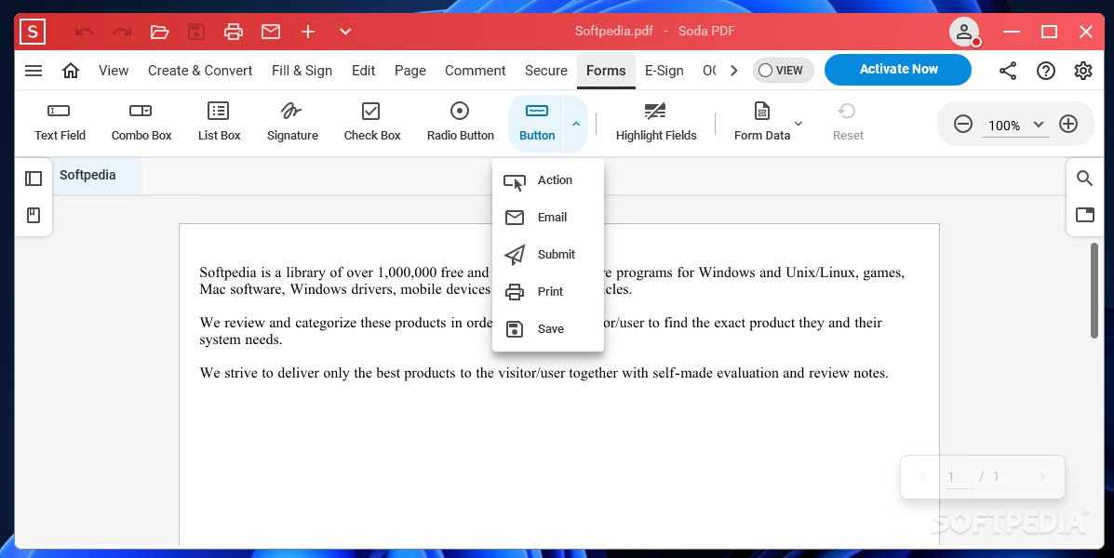1114x558 pixels.
Task: Open the Create & Convert tab
Action: coord(200,71)
